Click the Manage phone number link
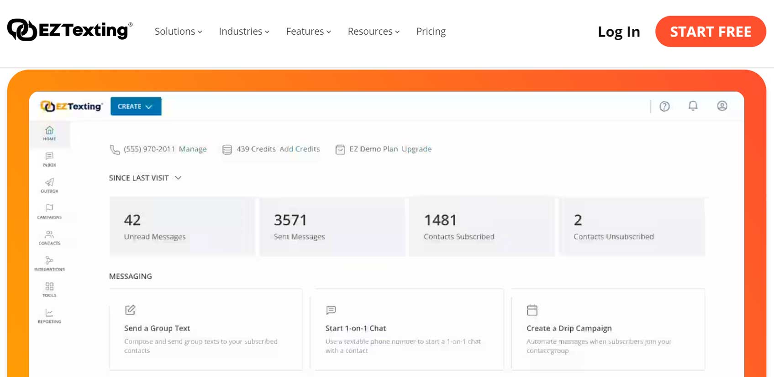 [x=193, y=149]
